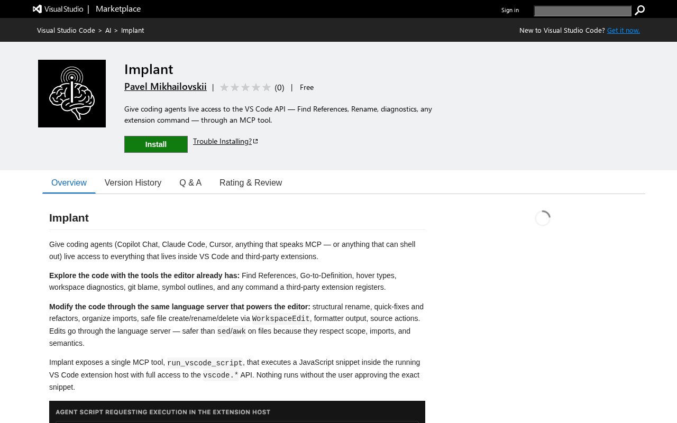Click the star rating display
Viewport: 677px width, 423px height.
pyautogui.click(x=245, y=87)
